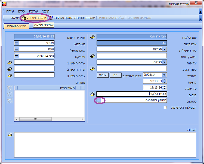Click תאור פריט column header
Image resolution: width=204 pixels, height=164 pixels.
(47, 88)
